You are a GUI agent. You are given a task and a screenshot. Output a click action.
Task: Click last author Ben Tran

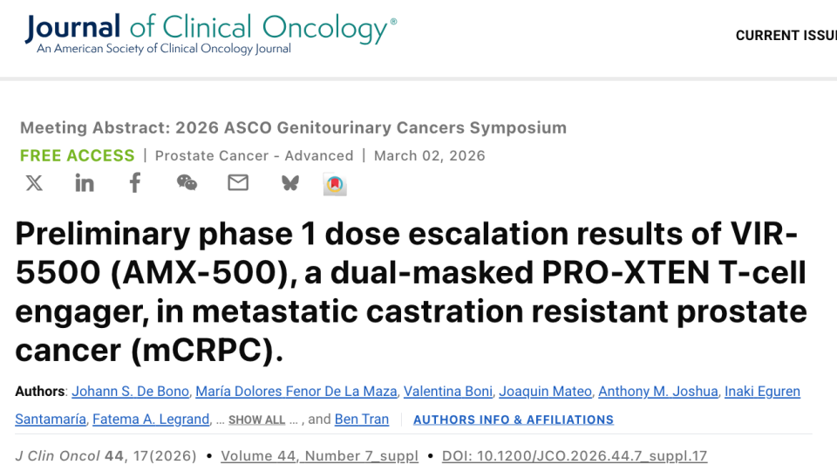coord(362,420)
